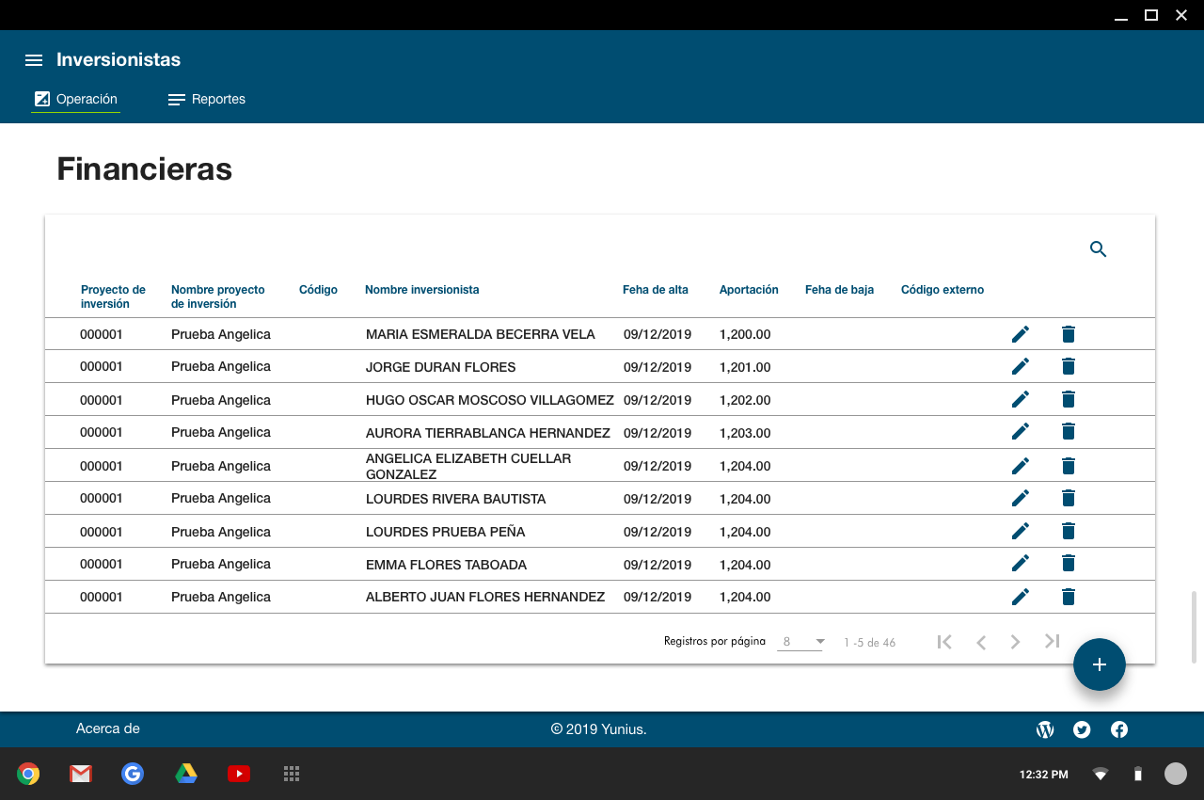Click the vertical page scrollbar
Image resolution: width=1204 pixels, height=800 pixels.
point(1195,627)
